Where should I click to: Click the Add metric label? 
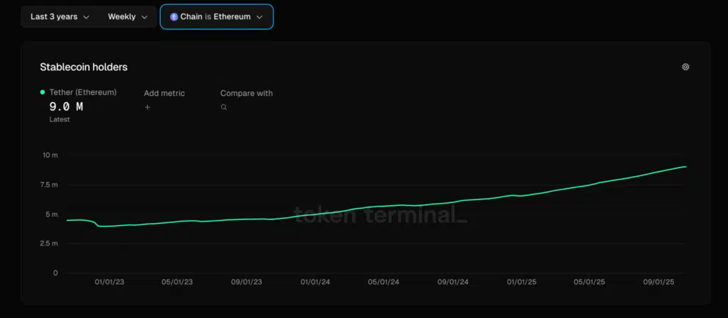164,93
